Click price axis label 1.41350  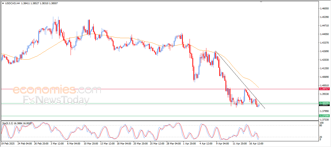tap(325, 68)
